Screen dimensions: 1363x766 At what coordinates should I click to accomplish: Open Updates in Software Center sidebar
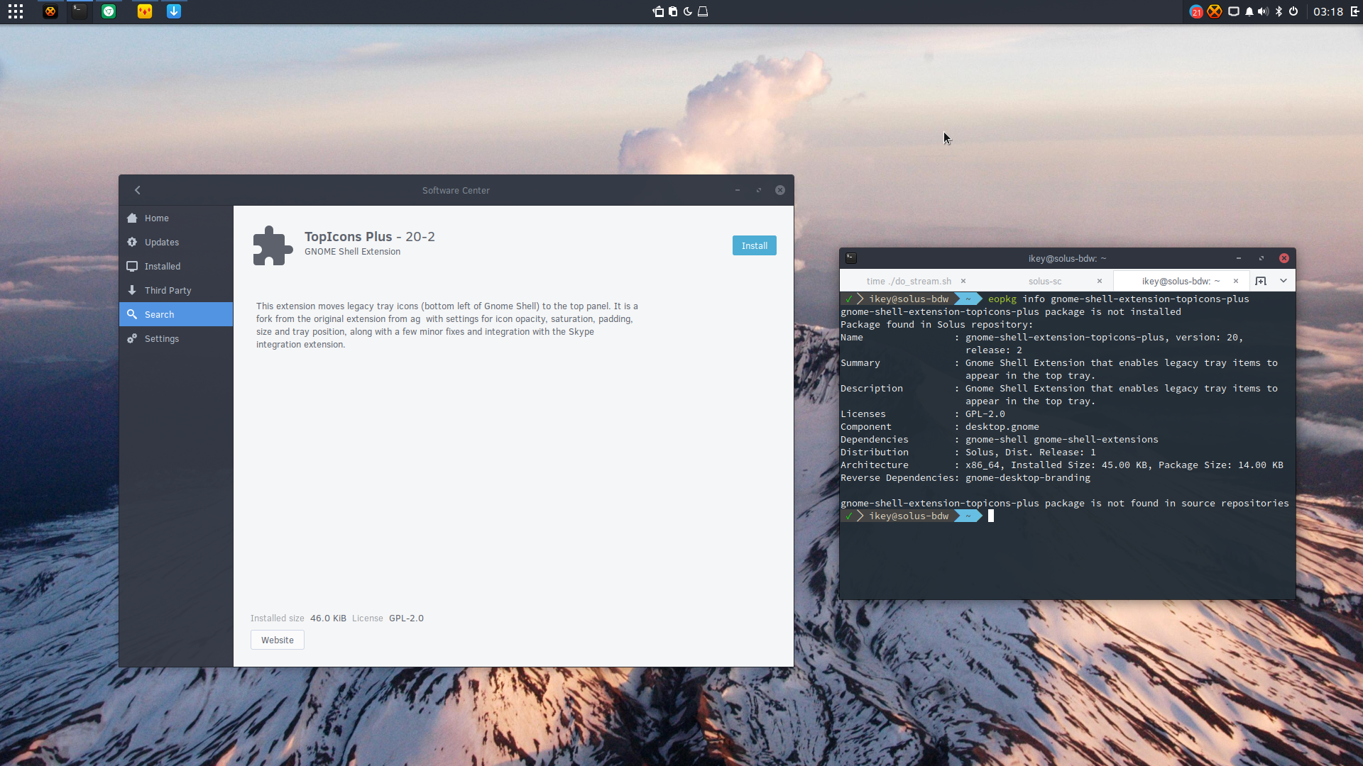click(176, 243)
